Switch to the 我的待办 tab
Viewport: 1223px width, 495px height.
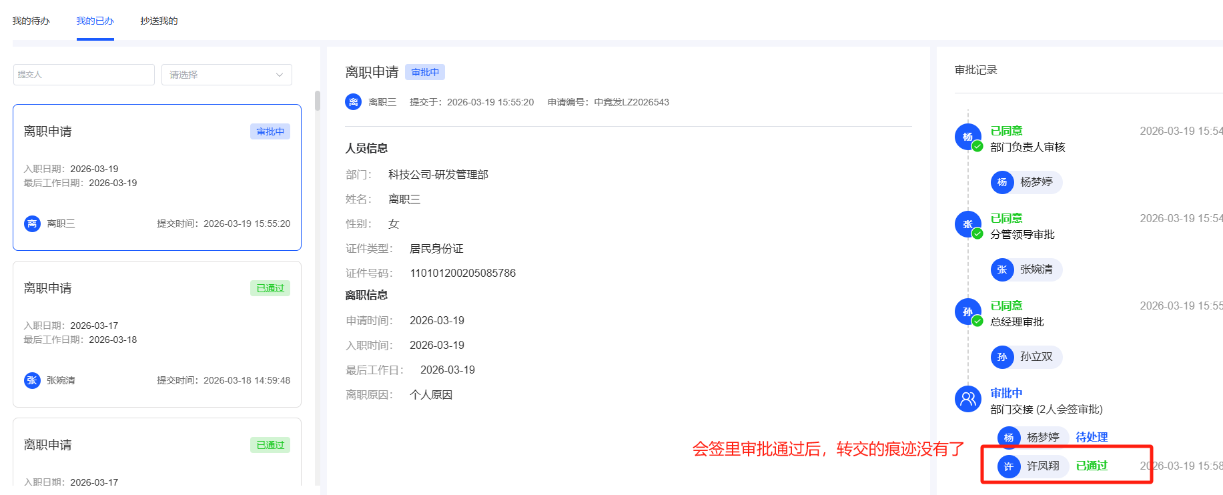[31, 21]
